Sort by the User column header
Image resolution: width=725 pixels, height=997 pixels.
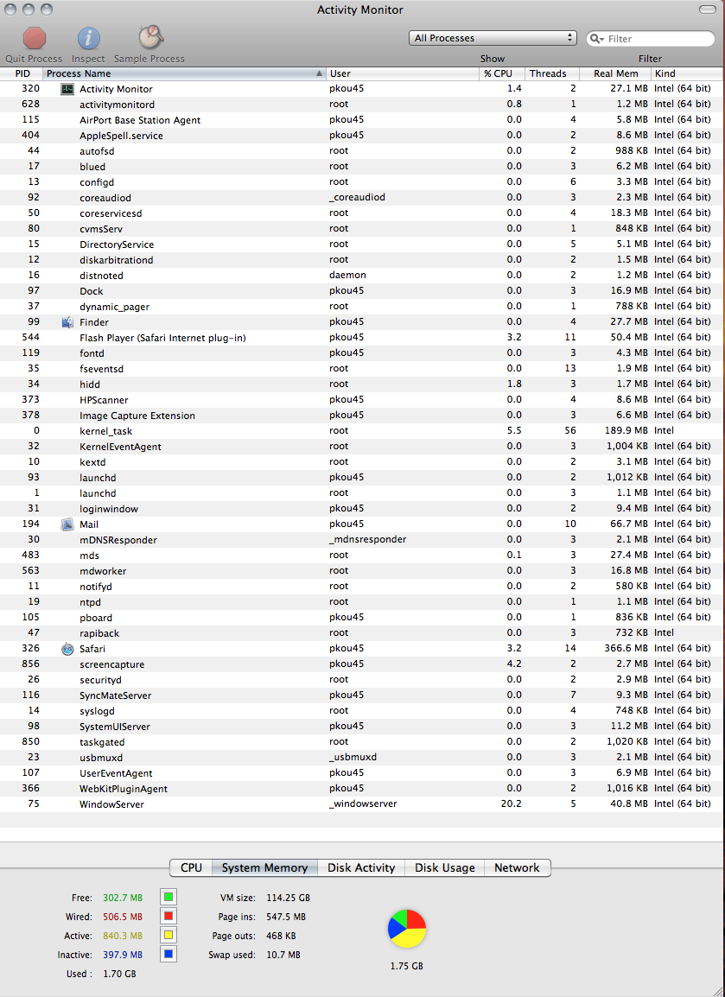pos(403,73)
